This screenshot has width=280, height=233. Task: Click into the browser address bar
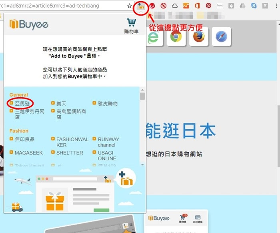point(62,6)
